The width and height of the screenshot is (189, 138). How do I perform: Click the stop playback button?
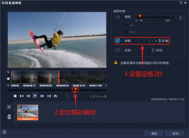pyautogui.click(x=15, y=96)
